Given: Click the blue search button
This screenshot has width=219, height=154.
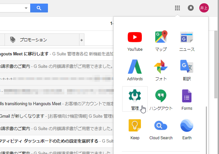Looking at the screenshot, I should [x=39, y=8].
